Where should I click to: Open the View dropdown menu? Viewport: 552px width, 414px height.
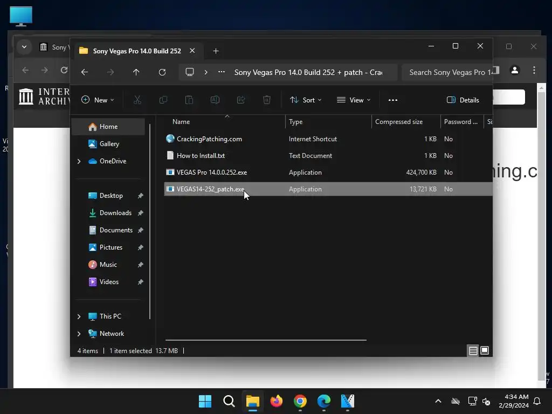[354, 100]
